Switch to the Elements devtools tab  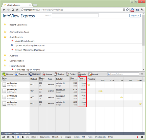click(x=8, y=74)
